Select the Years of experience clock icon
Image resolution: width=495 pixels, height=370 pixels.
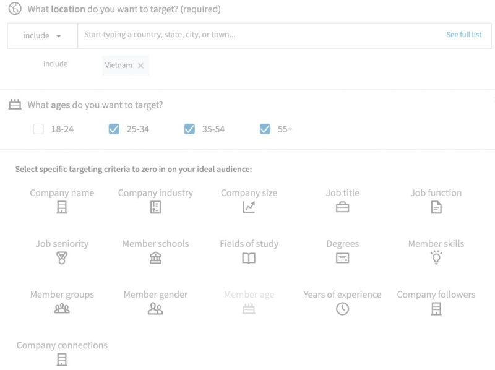click(x=343, y=309)
